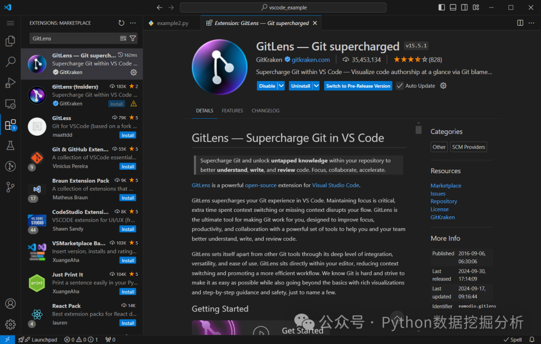Viewport: 541px width, 344px height.
Task: Refresh the extensions marketplace list
Action: 121,23
